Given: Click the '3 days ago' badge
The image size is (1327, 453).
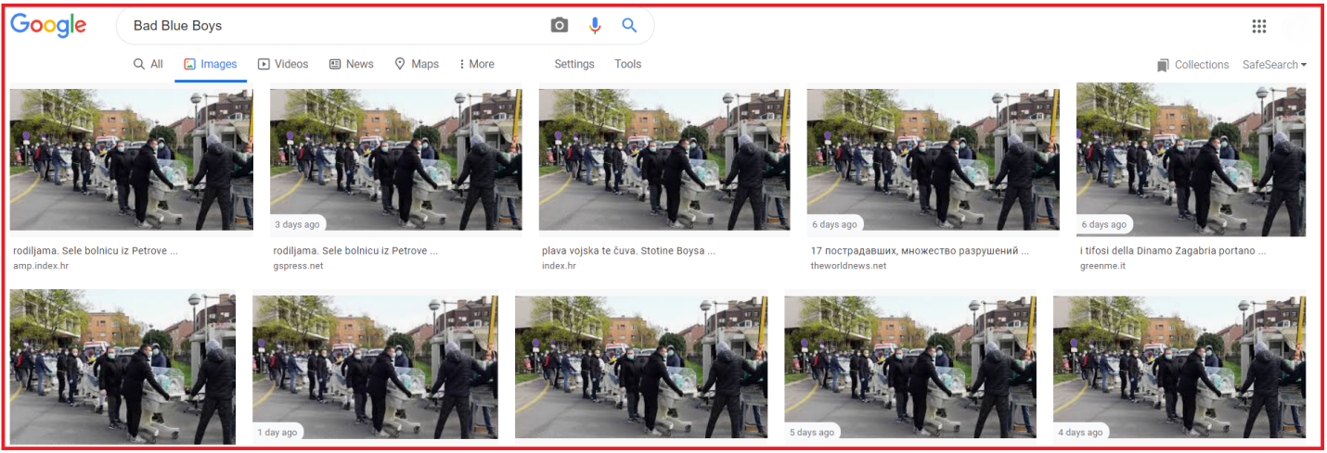Looking at the screenshot, I should pos(298,224).
